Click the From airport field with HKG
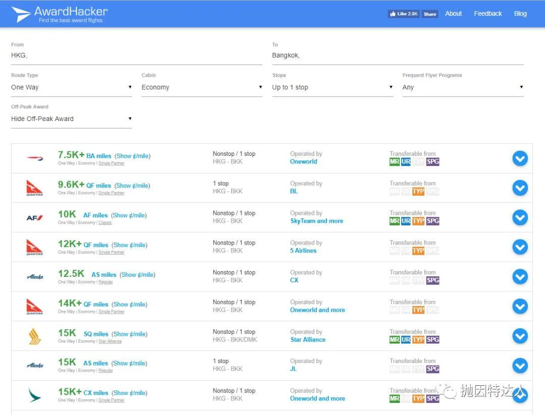Screen dimensions: 545x415 (137, 55)
